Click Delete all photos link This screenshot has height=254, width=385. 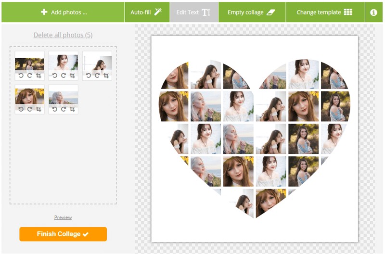coord(63,35)
